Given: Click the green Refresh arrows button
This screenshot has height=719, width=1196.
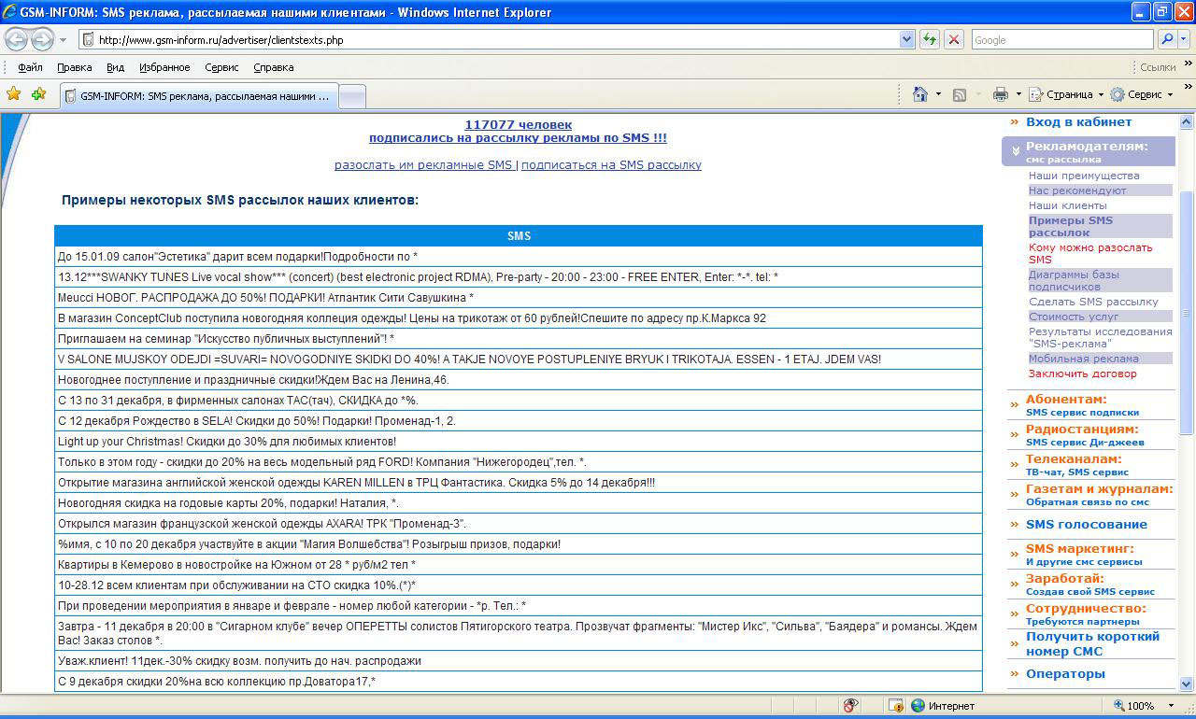Looking at the screenshot, I should [x=929, y=40].
